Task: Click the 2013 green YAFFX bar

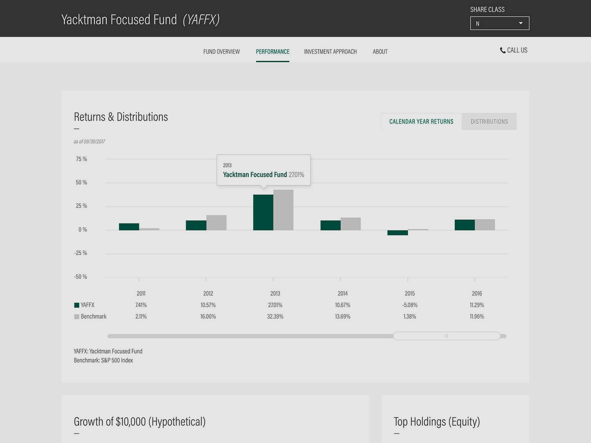Action: (263, 212)
